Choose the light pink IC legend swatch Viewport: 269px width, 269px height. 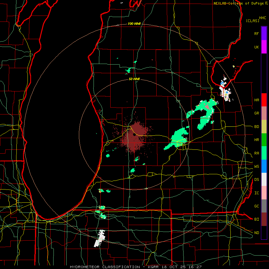pyautogui.click(x=264, y=193)
